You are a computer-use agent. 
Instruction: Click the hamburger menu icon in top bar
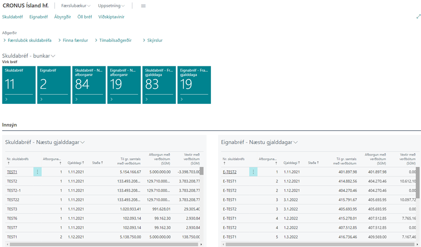[x=143, y=6]
